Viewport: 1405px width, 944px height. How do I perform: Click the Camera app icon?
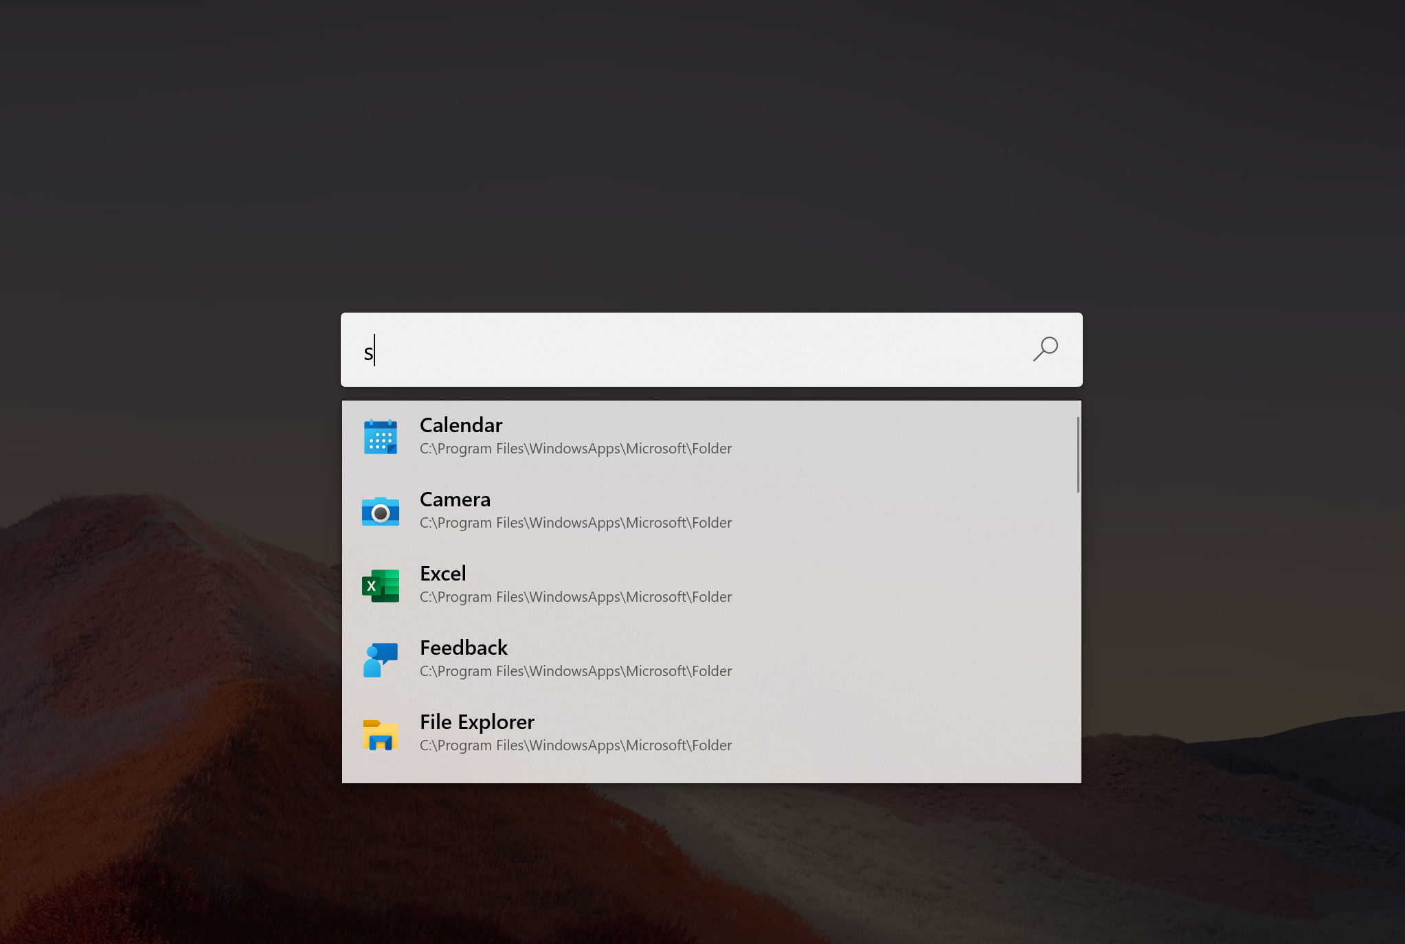pos(381,511)
